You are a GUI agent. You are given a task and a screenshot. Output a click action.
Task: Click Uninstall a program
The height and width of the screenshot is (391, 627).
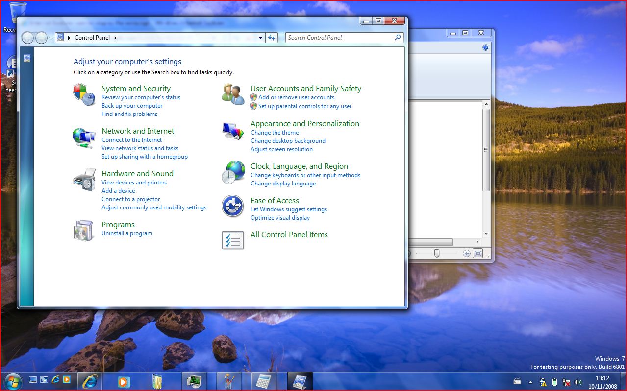coord(126,233)
